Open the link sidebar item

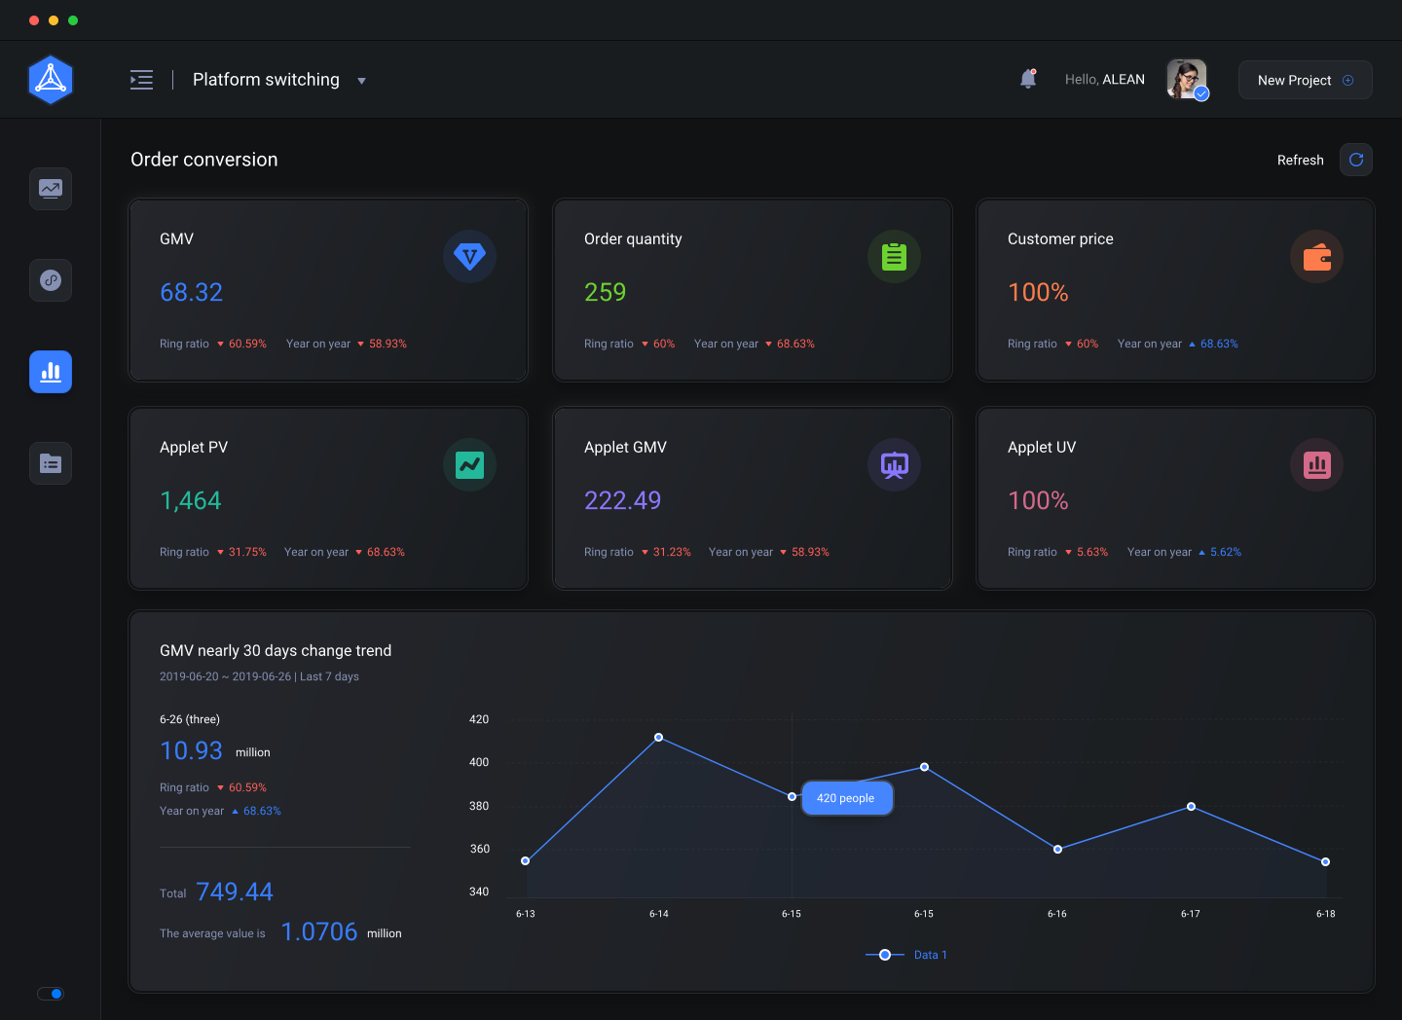point(51,280)
